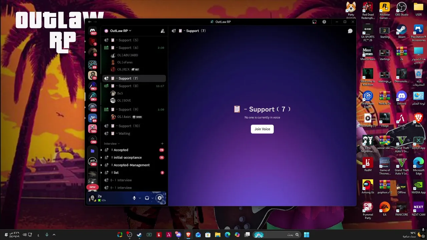Click the Discord help question mark icon
Image resolution: width=427 pixels, height=240 pixels.
pos(324,22)
